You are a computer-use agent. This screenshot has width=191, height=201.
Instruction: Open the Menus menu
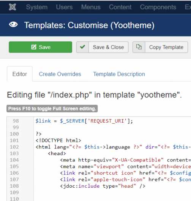coord(91,7)
